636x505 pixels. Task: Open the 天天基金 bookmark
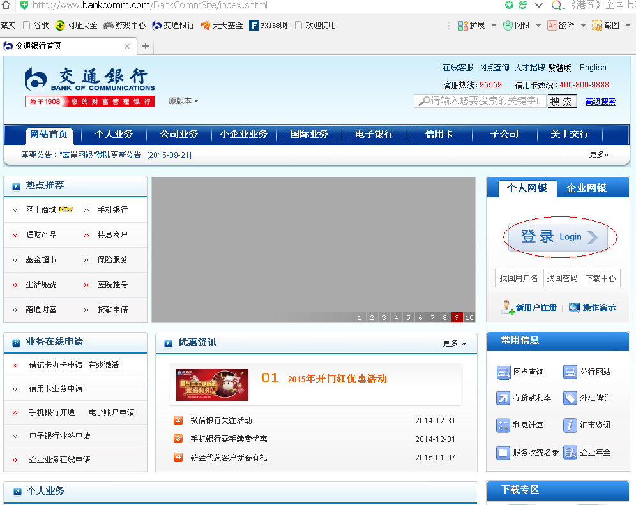click(x=222, y=26)
